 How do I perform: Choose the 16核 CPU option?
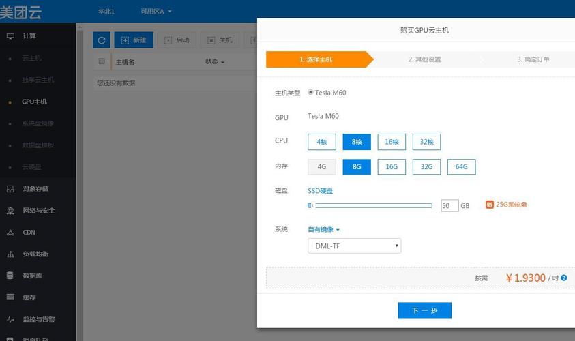392,142
